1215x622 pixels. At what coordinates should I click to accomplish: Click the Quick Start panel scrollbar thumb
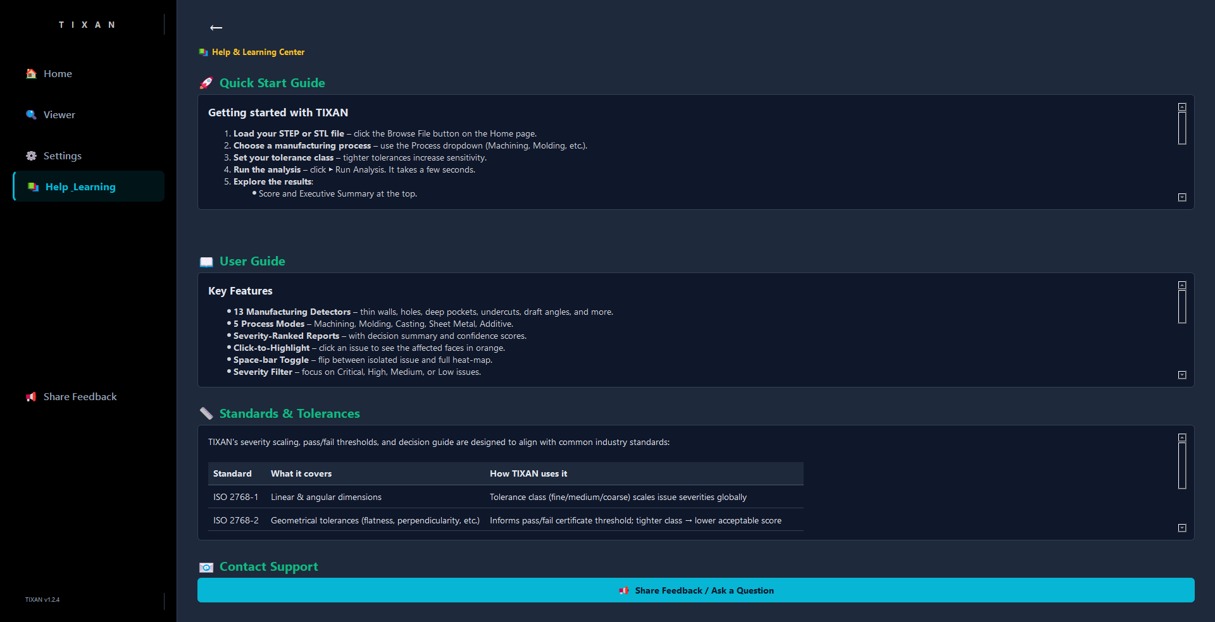1182,128
